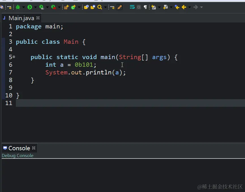Select the Console view tab
Image resolution: width=245 pixels, height=192 pixels.
tap(19, 148)
